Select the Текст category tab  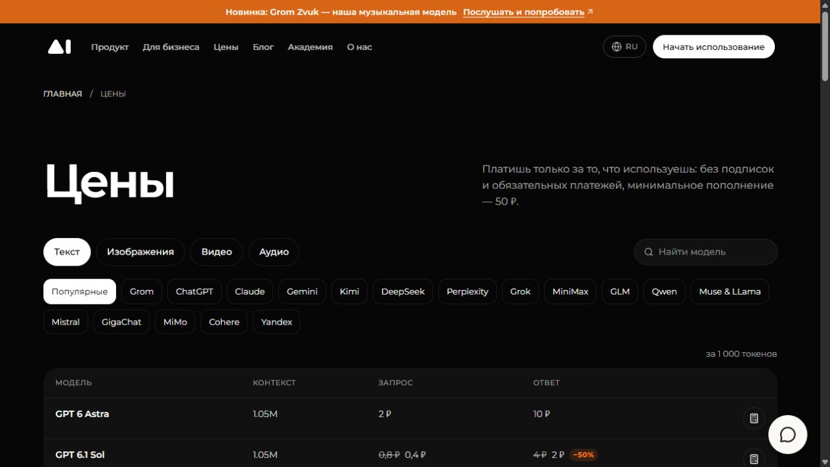[x=67, y=252]
